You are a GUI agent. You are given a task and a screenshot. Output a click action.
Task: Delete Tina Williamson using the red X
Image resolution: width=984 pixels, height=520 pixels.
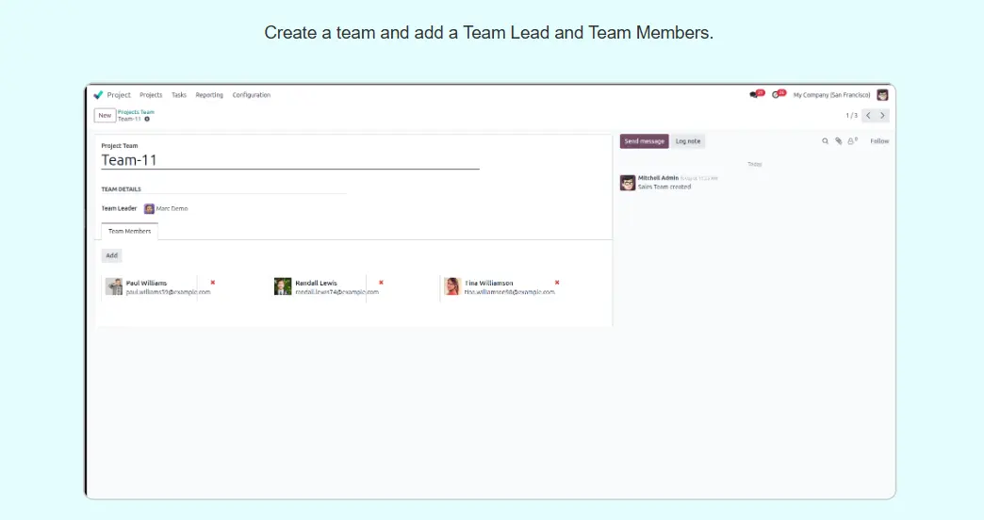557,283
